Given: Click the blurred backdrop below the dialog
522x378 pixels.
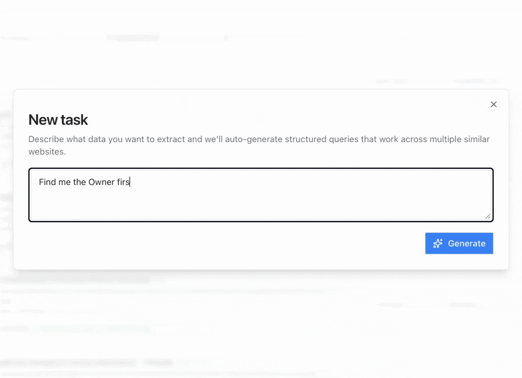Looking at the screenshot, I should (x=261, y=322).
